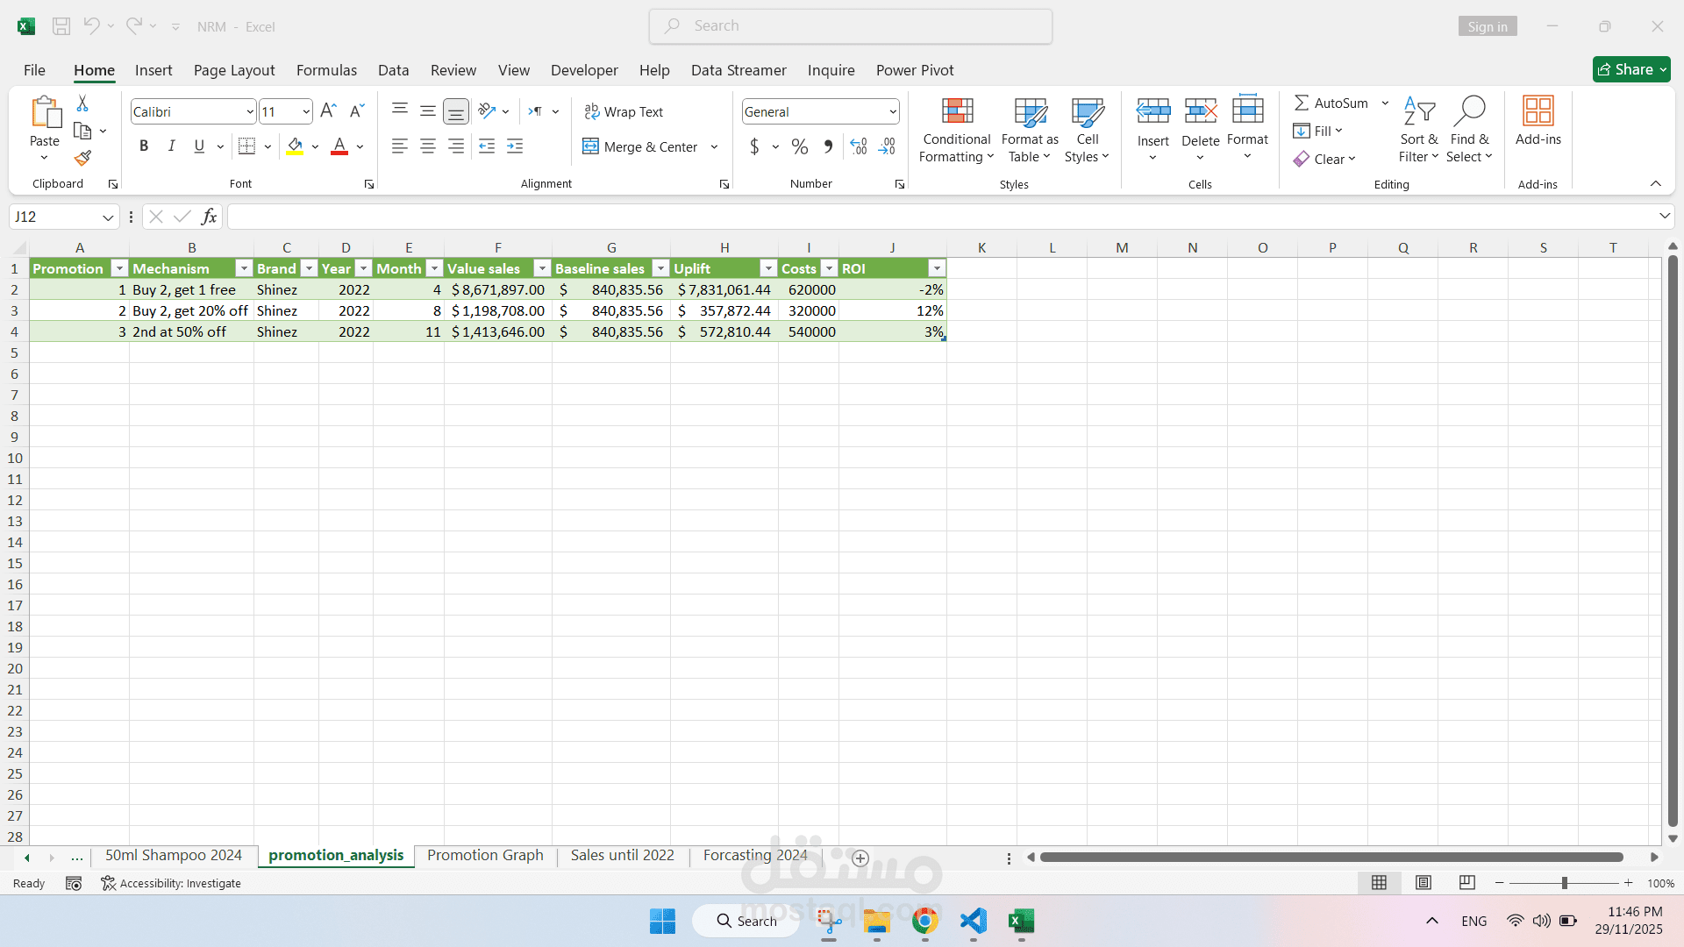1684x947 pixels.
Task: Toggle Wrap Text on
Action: 624,111
